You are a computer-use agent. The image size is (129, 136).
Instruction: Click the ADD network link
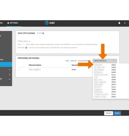tap(67, 61)
